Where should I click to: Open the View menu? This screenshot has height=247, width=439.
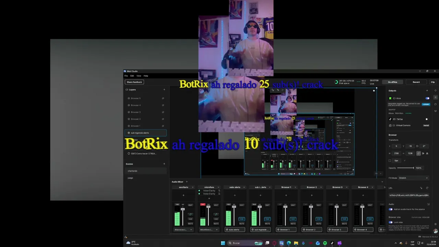click(139, 76)
